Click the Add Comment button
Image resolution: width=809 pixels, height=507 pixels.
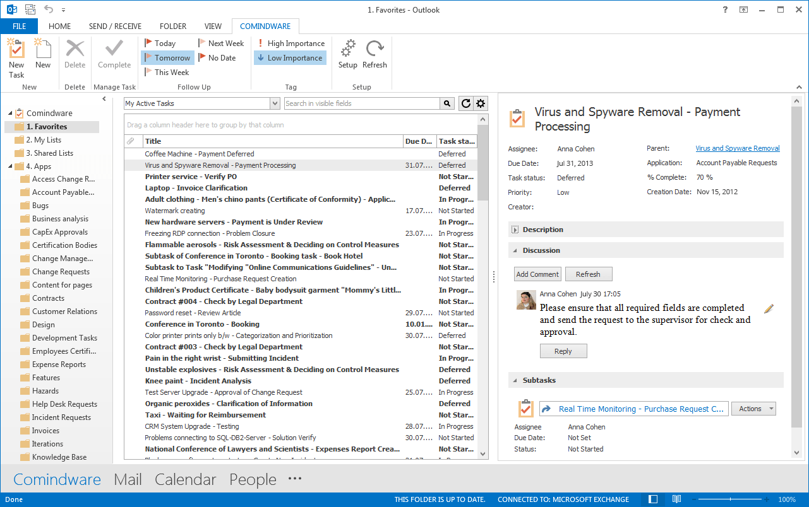[537, 274]
